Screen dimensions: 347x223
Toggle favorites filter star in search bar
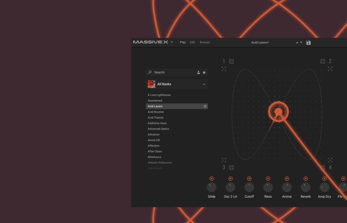(204, 72)
